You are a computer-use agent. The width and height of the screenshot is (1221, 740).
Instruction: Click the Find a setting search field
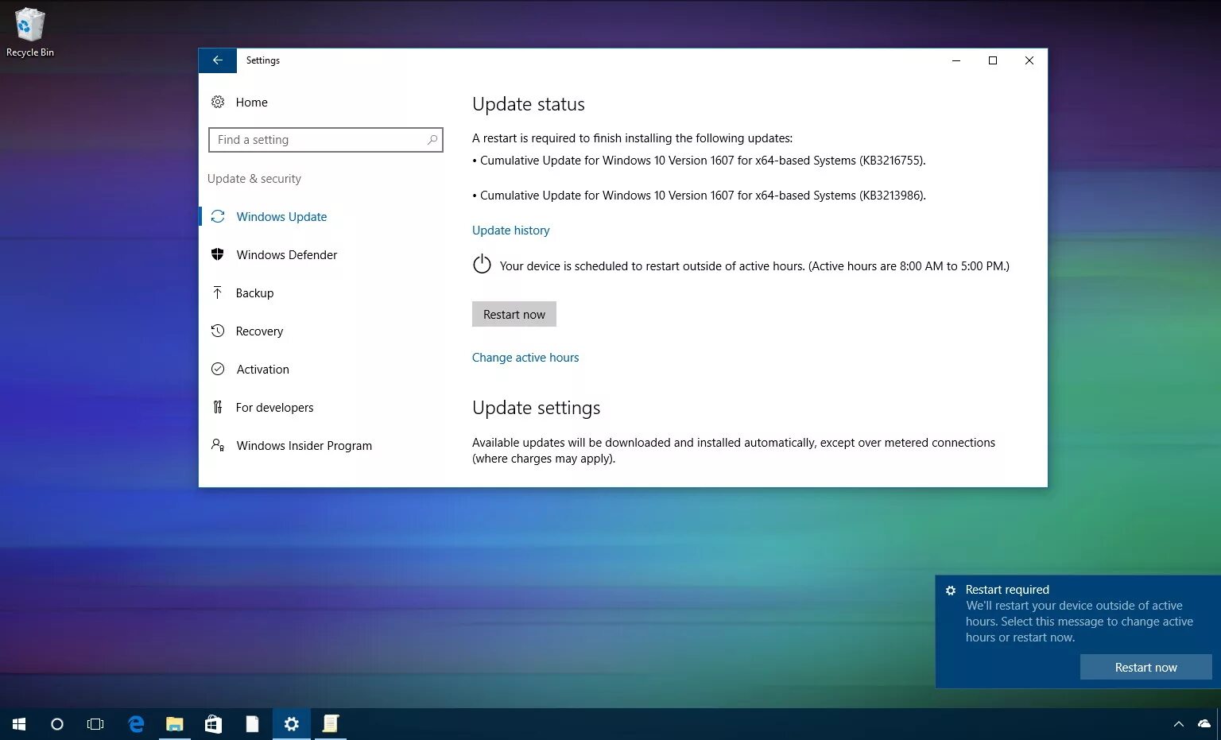[325, 140]
